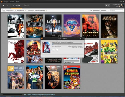Viewport: 125px width, 97px height.
Task: Click the small tiles icon left of slider
Action: coord(91,11)
